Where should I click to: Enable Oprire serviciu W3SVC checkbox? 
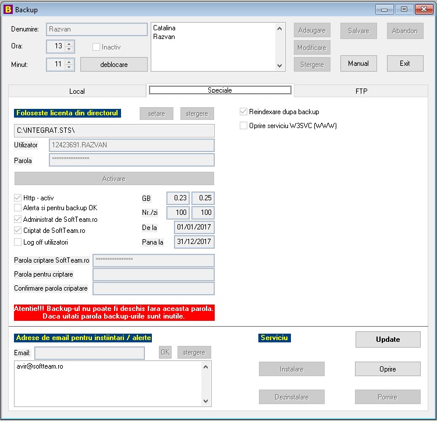point(243,125)
